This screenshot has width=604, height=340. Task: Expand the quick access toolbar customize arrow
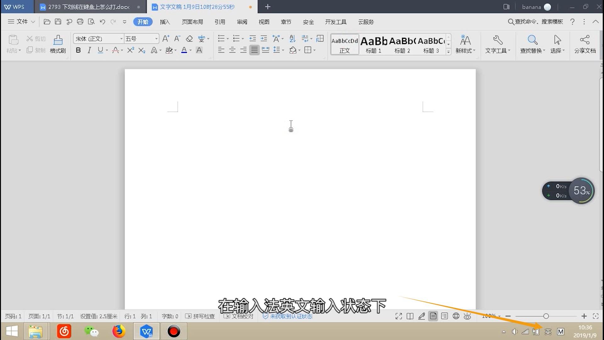(125, 22)
